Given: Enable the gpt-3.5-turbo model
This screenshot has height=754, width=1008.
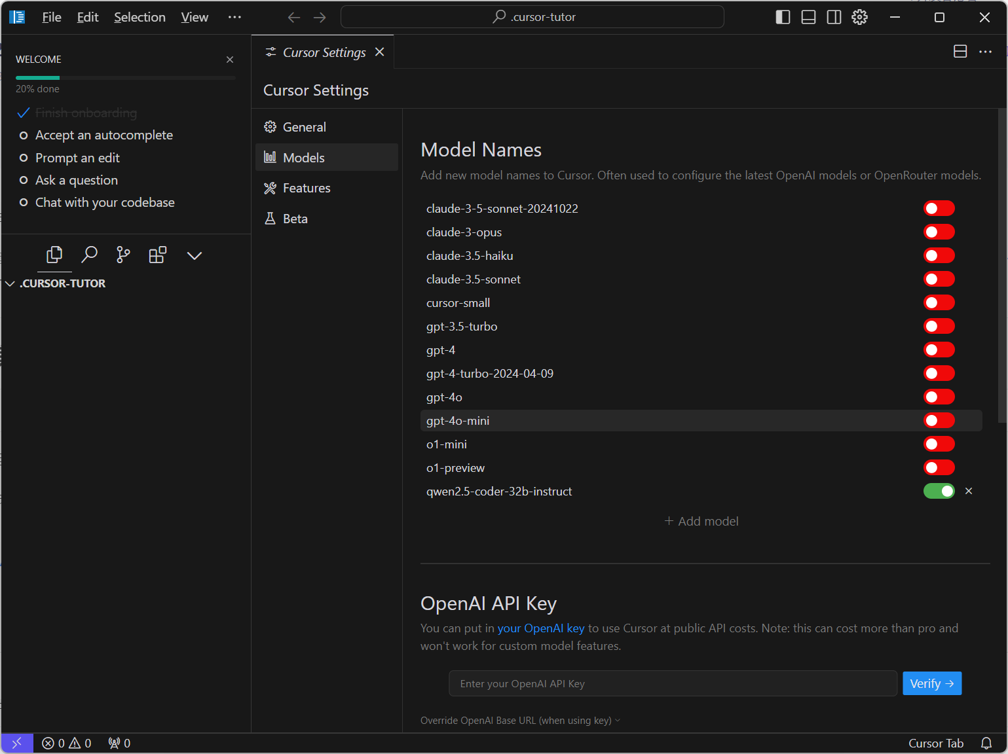Looking at the screenshot, I should (939, 326).
